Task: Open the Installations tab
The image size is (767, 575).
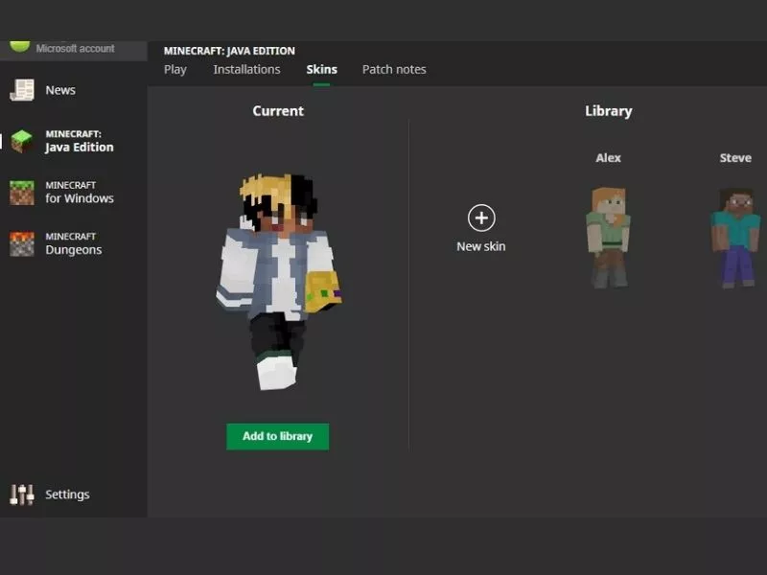Action: 246,69
